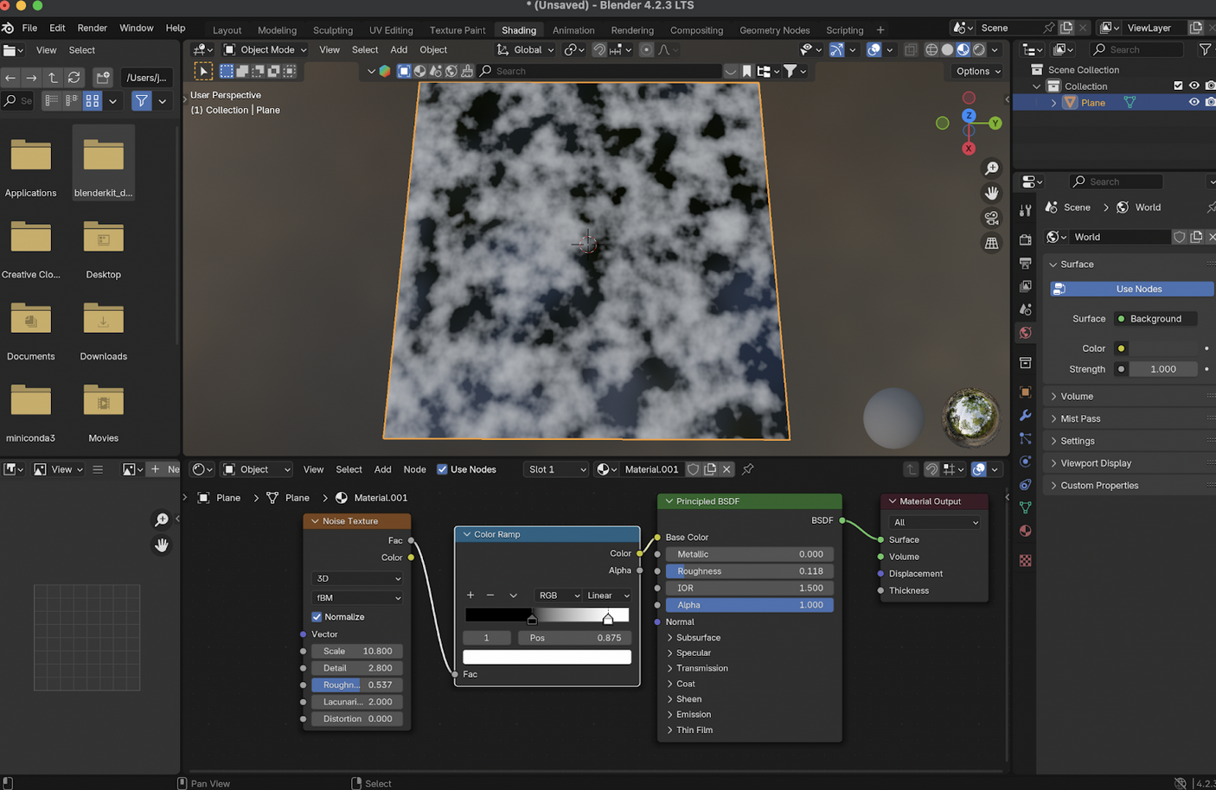
Task: Hide the Plane object in outliner
Action: click(x=1194, y=102)
